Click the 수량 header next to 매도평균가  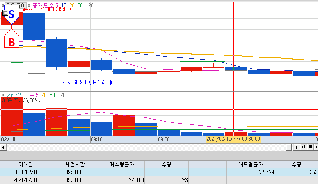pyautogui.click(x=297, y=164)
